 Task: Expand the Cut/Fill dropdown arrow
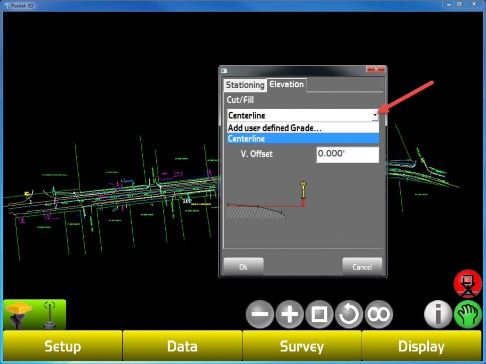click(375, 116)
